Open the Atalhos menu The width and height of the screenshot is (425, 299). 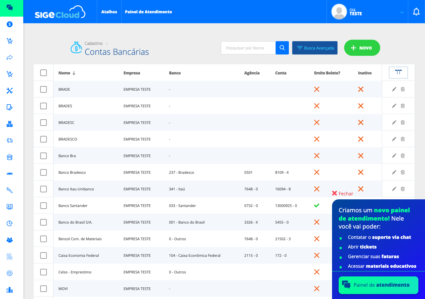[x=109, y=12]
